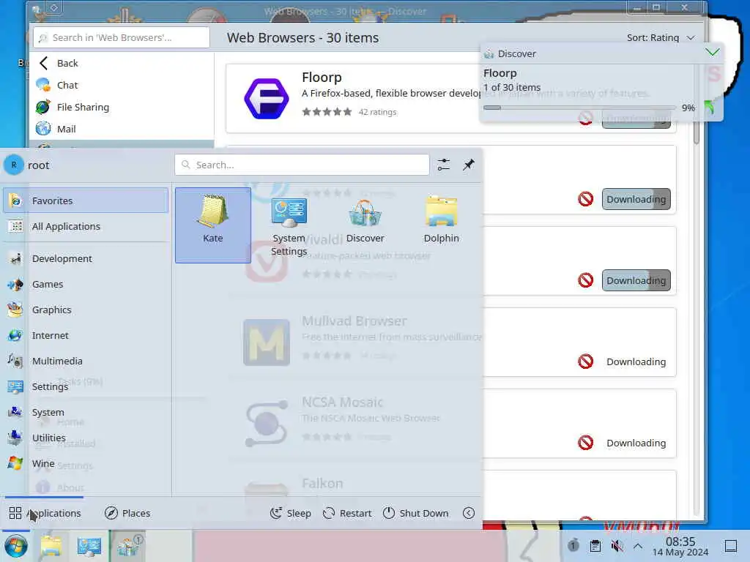Open the Development category

(86, 258)
